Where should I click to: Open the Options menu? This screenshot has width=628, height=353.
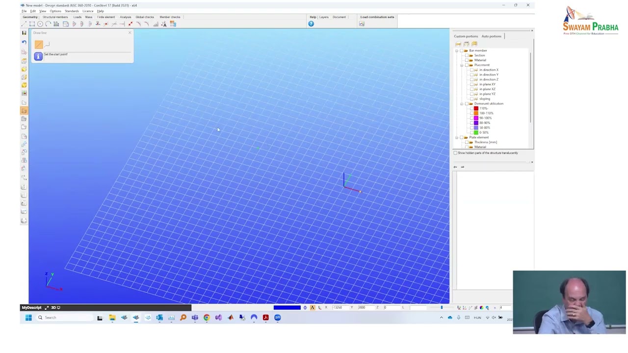[55, 11]
